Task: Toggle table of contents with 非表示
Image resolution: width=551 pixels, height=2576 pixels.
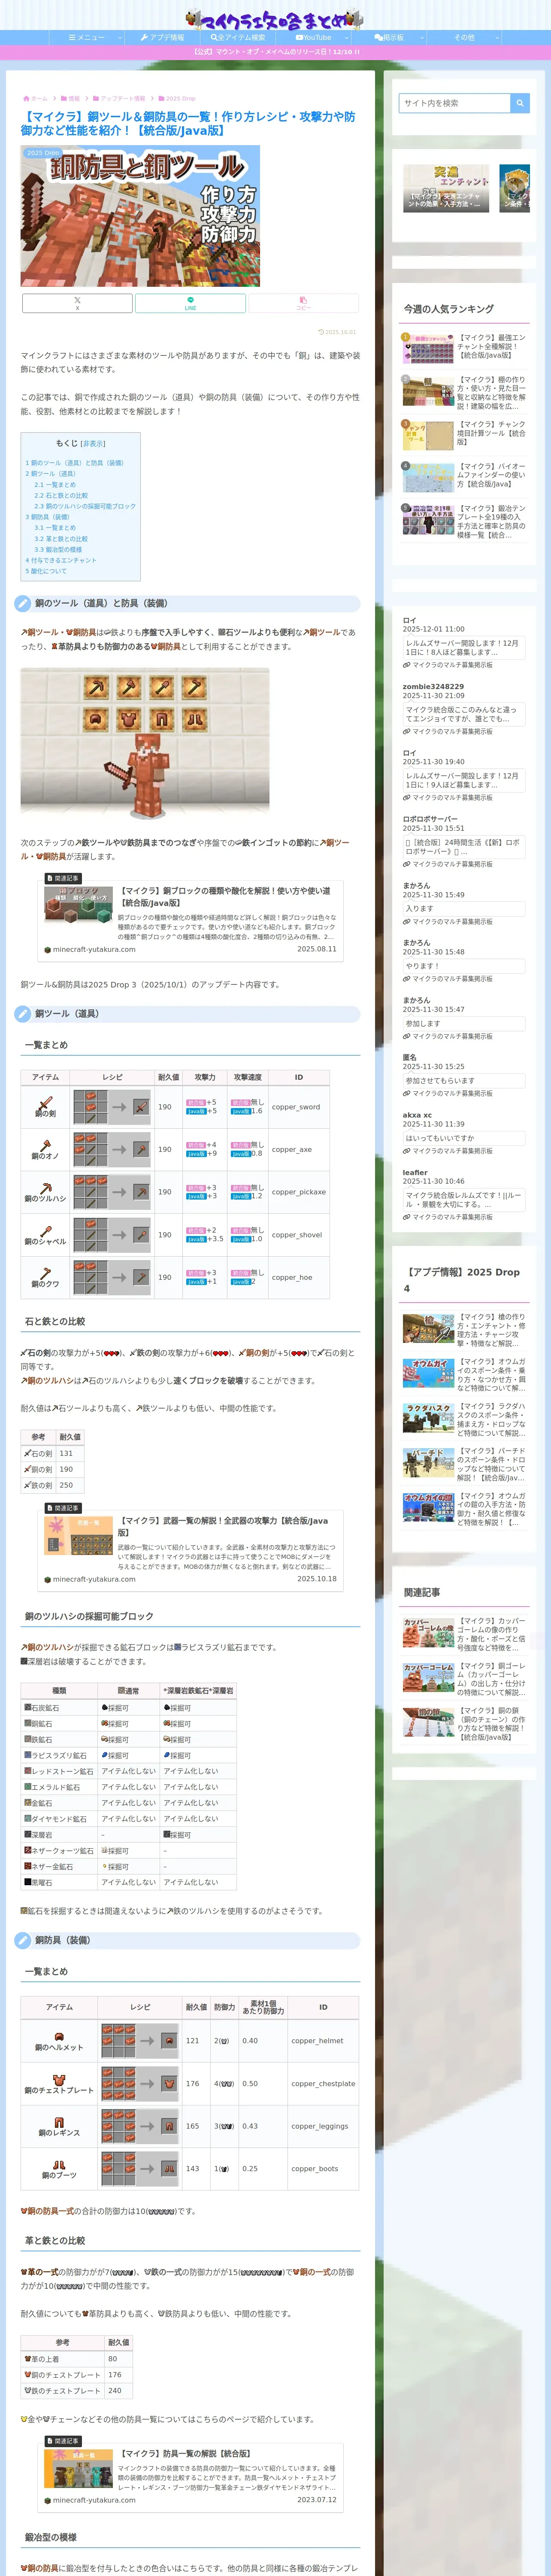Action: (93, 443)
